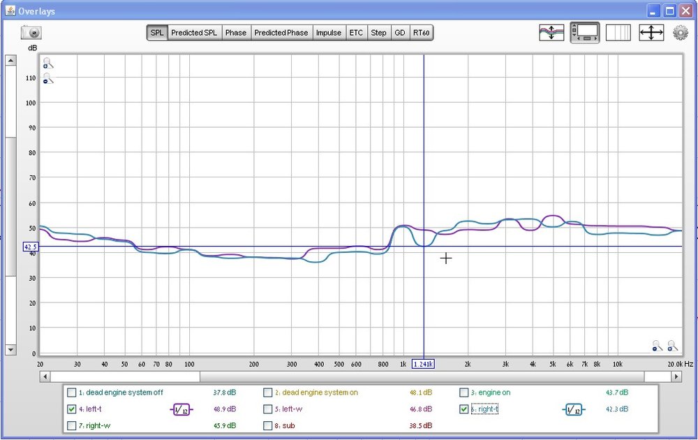
Task: Open the Predicted SPL tab
Action: pyautogui.click(x=194, y=33)
